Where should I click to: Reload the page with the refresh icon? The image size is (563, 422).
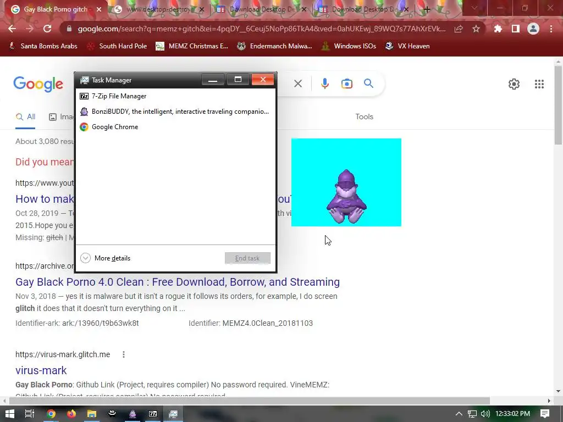47,29
